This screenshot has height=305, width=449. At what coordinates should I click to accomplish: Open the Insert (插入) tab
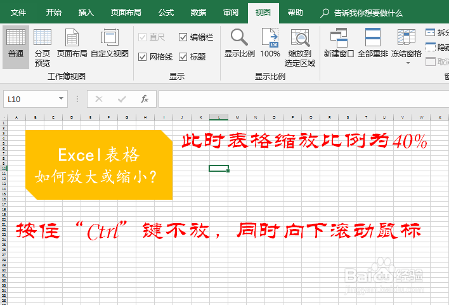[x=86, y=13]
